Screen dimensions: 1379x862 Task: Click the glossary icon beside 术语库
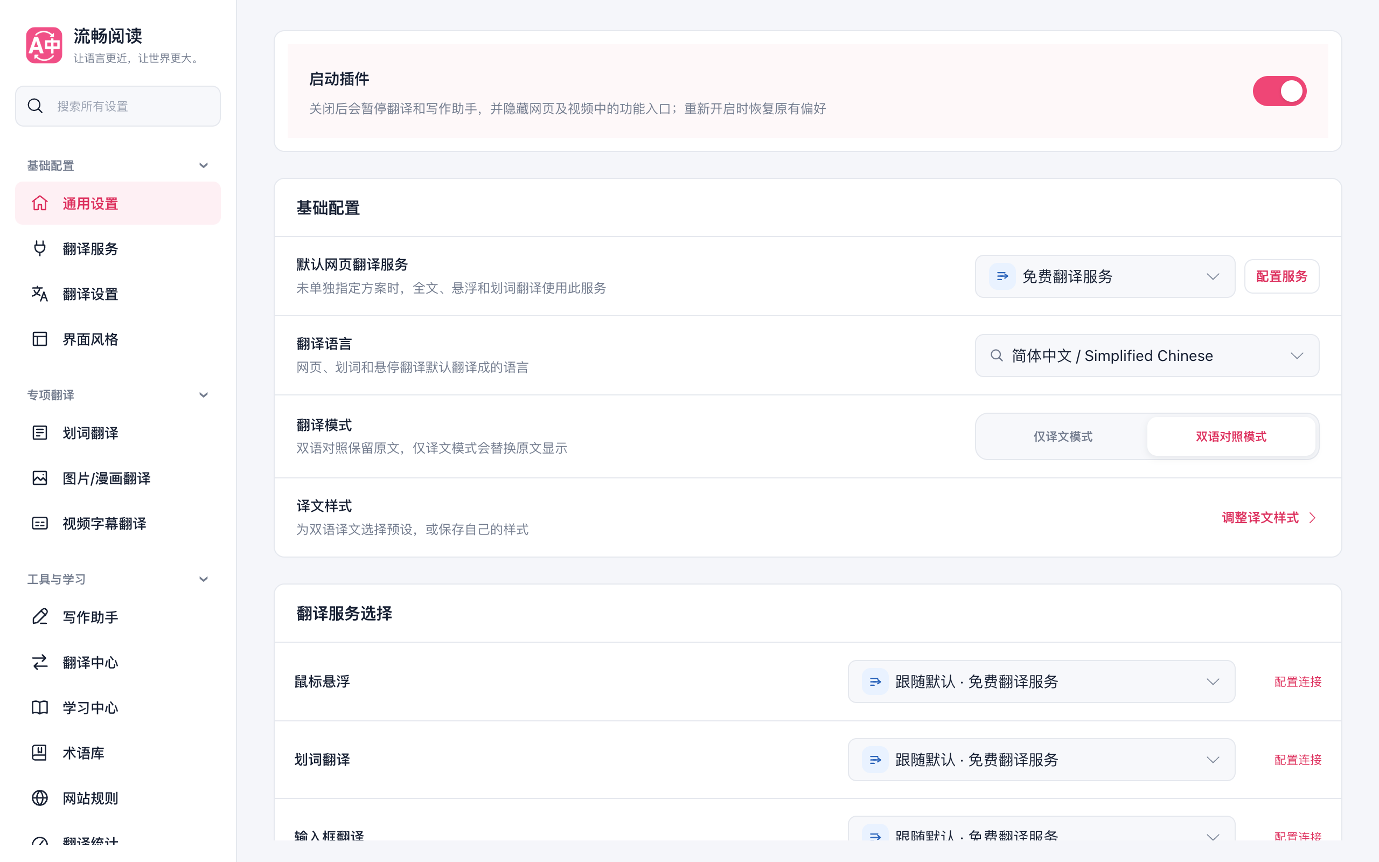coord(40,753)
